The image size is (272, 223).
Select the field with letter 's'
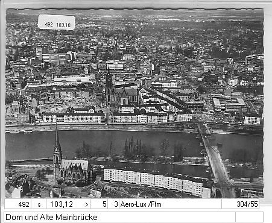click(39, 204)
